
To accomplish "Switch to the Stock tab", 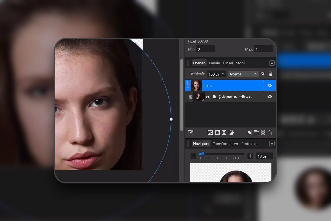I will coord(241,63).
